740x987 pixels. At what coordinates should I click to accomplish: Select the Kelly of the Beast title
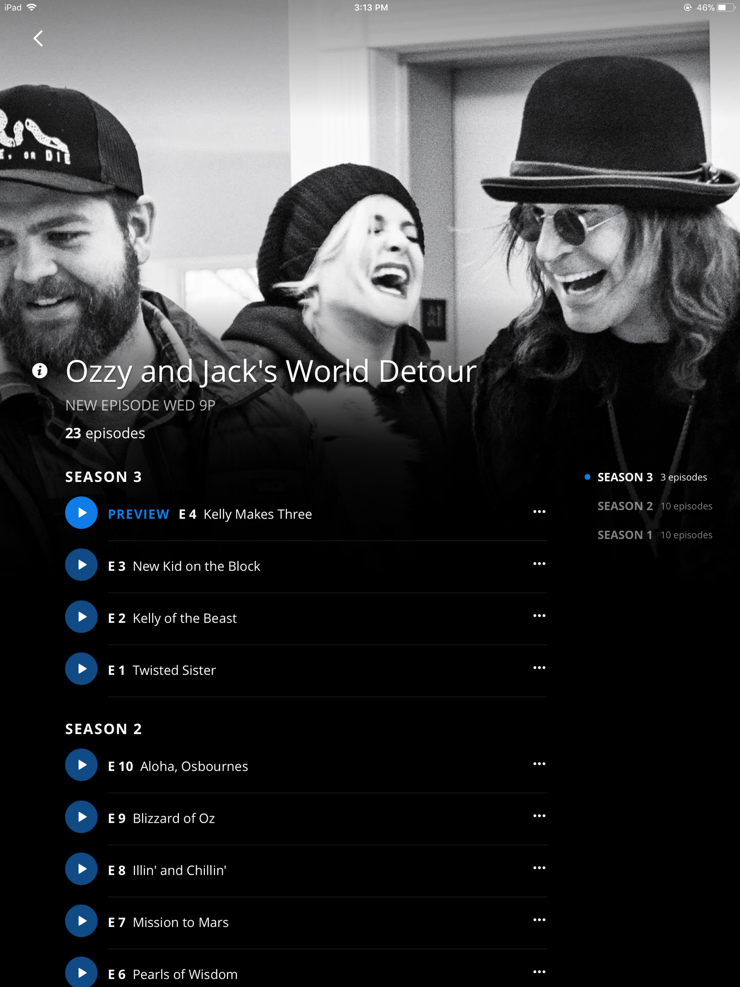click(185, 618)
